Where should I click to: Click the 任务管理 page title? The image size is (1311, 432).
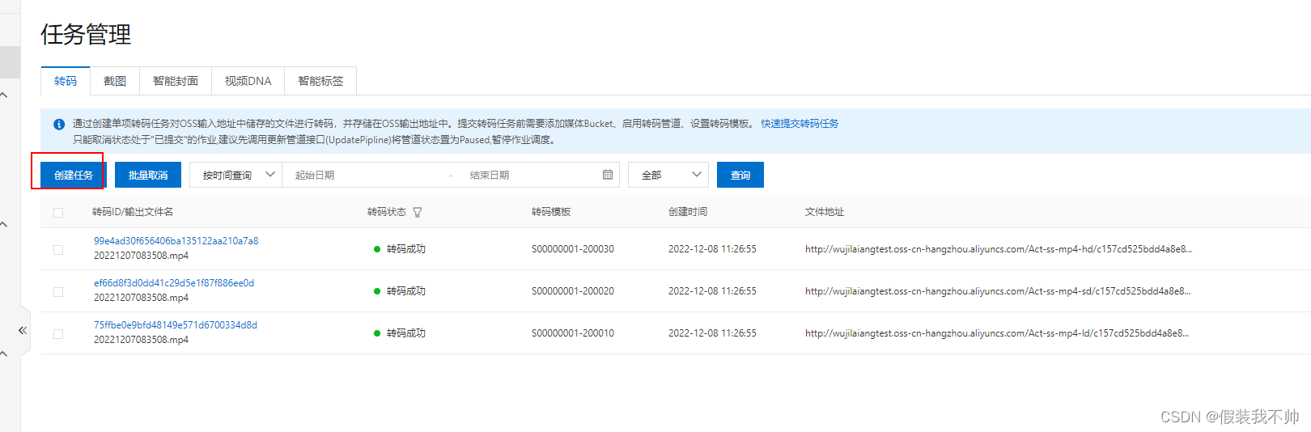(86, 35)
